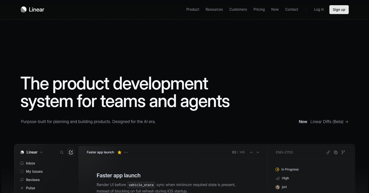The image size is (369, 193).
Task: Change the In Progress status
Action: click(287, 169)
